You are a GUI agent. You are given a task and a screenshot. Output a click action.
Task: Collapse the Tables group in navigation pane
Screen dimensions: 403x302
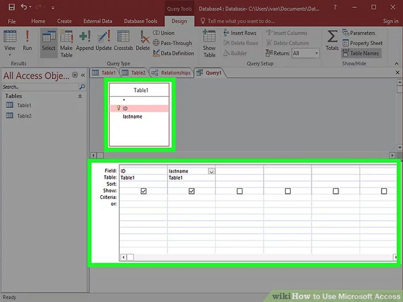[x=80, y=96]
